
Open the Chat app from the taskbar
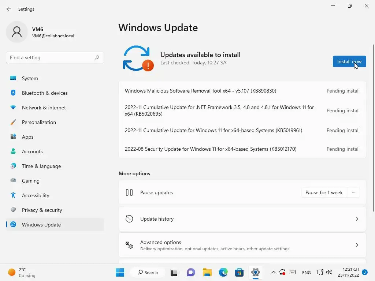click(x=191, y=272)
